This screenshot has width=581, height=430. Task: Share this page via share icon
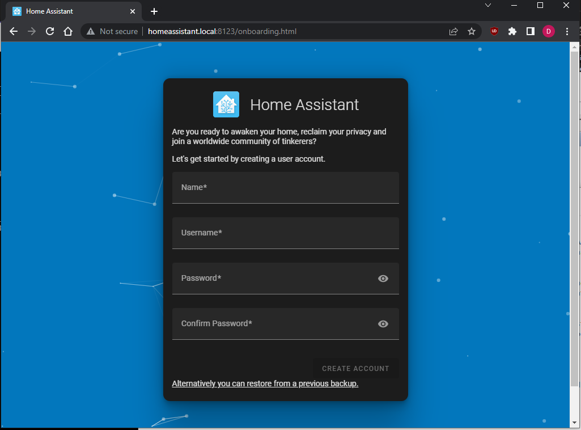pyautogui.click(x=453, y=32)
